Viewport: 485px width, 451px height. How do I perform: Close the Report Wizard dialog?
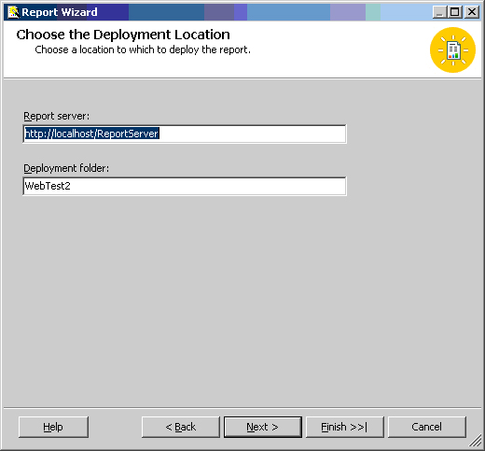point(472,12)
